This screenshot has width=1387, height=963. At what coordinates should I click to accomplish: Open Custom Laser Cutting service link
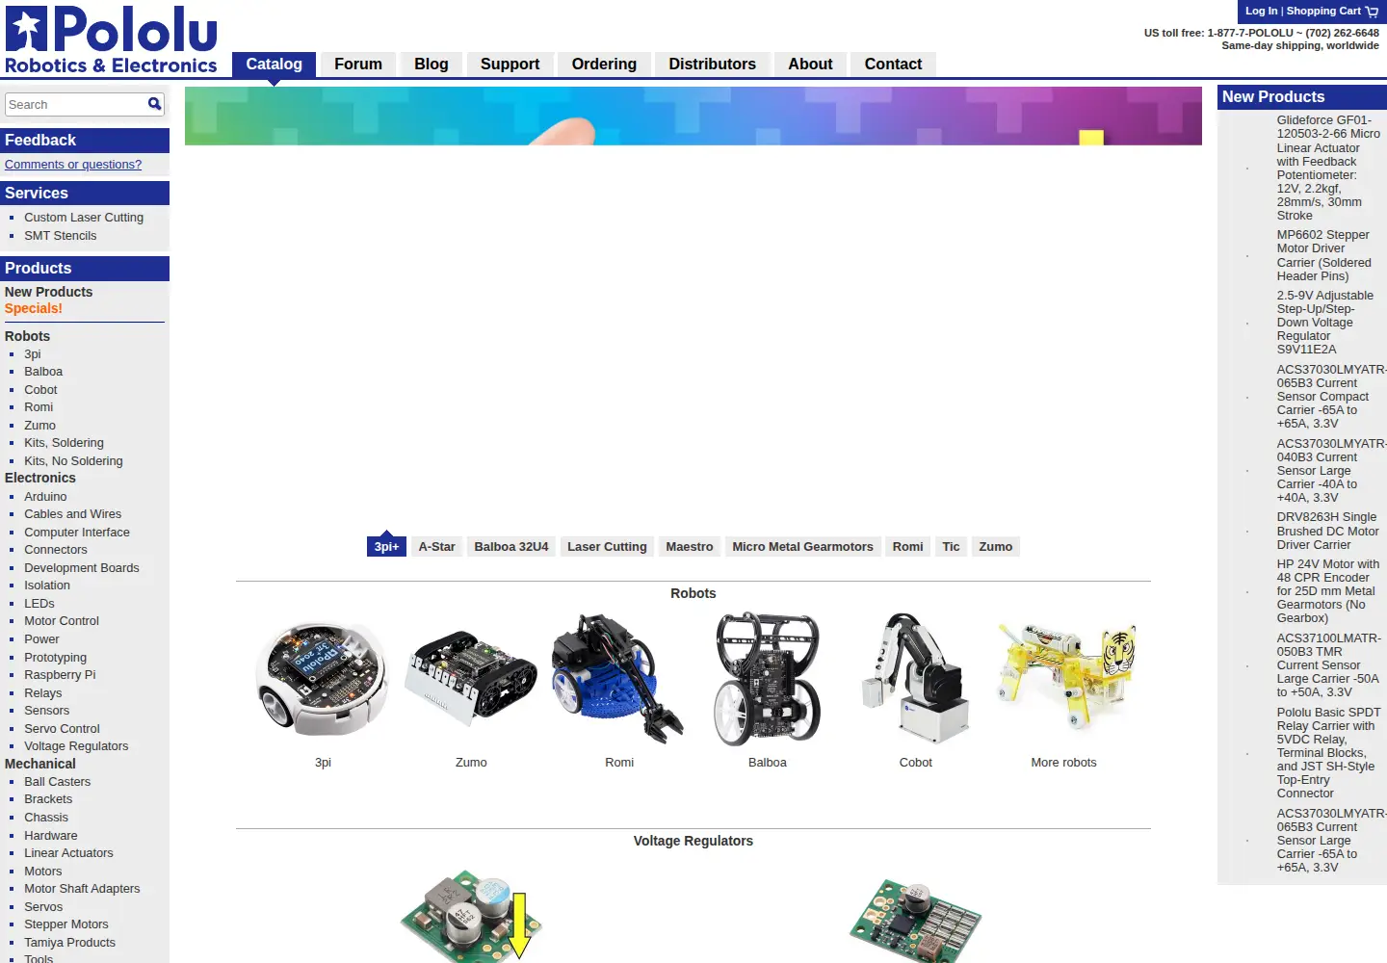click(x=84, y=218)
